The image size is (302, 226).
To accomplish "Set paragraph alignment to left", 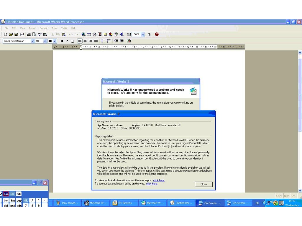I will coord(80,41).
